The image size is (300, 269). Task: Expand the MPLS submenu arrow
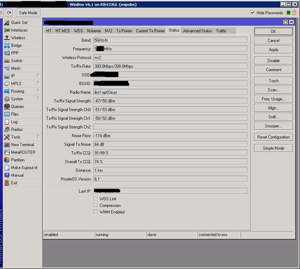(x=38, y=83)
